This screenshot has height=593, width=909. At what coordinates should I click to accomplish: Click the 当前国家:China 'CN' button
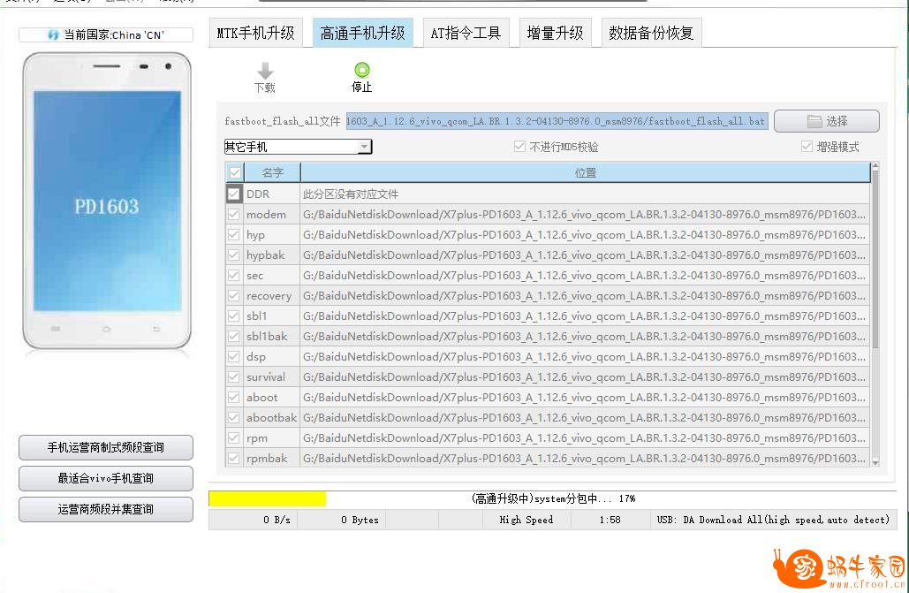105,34
